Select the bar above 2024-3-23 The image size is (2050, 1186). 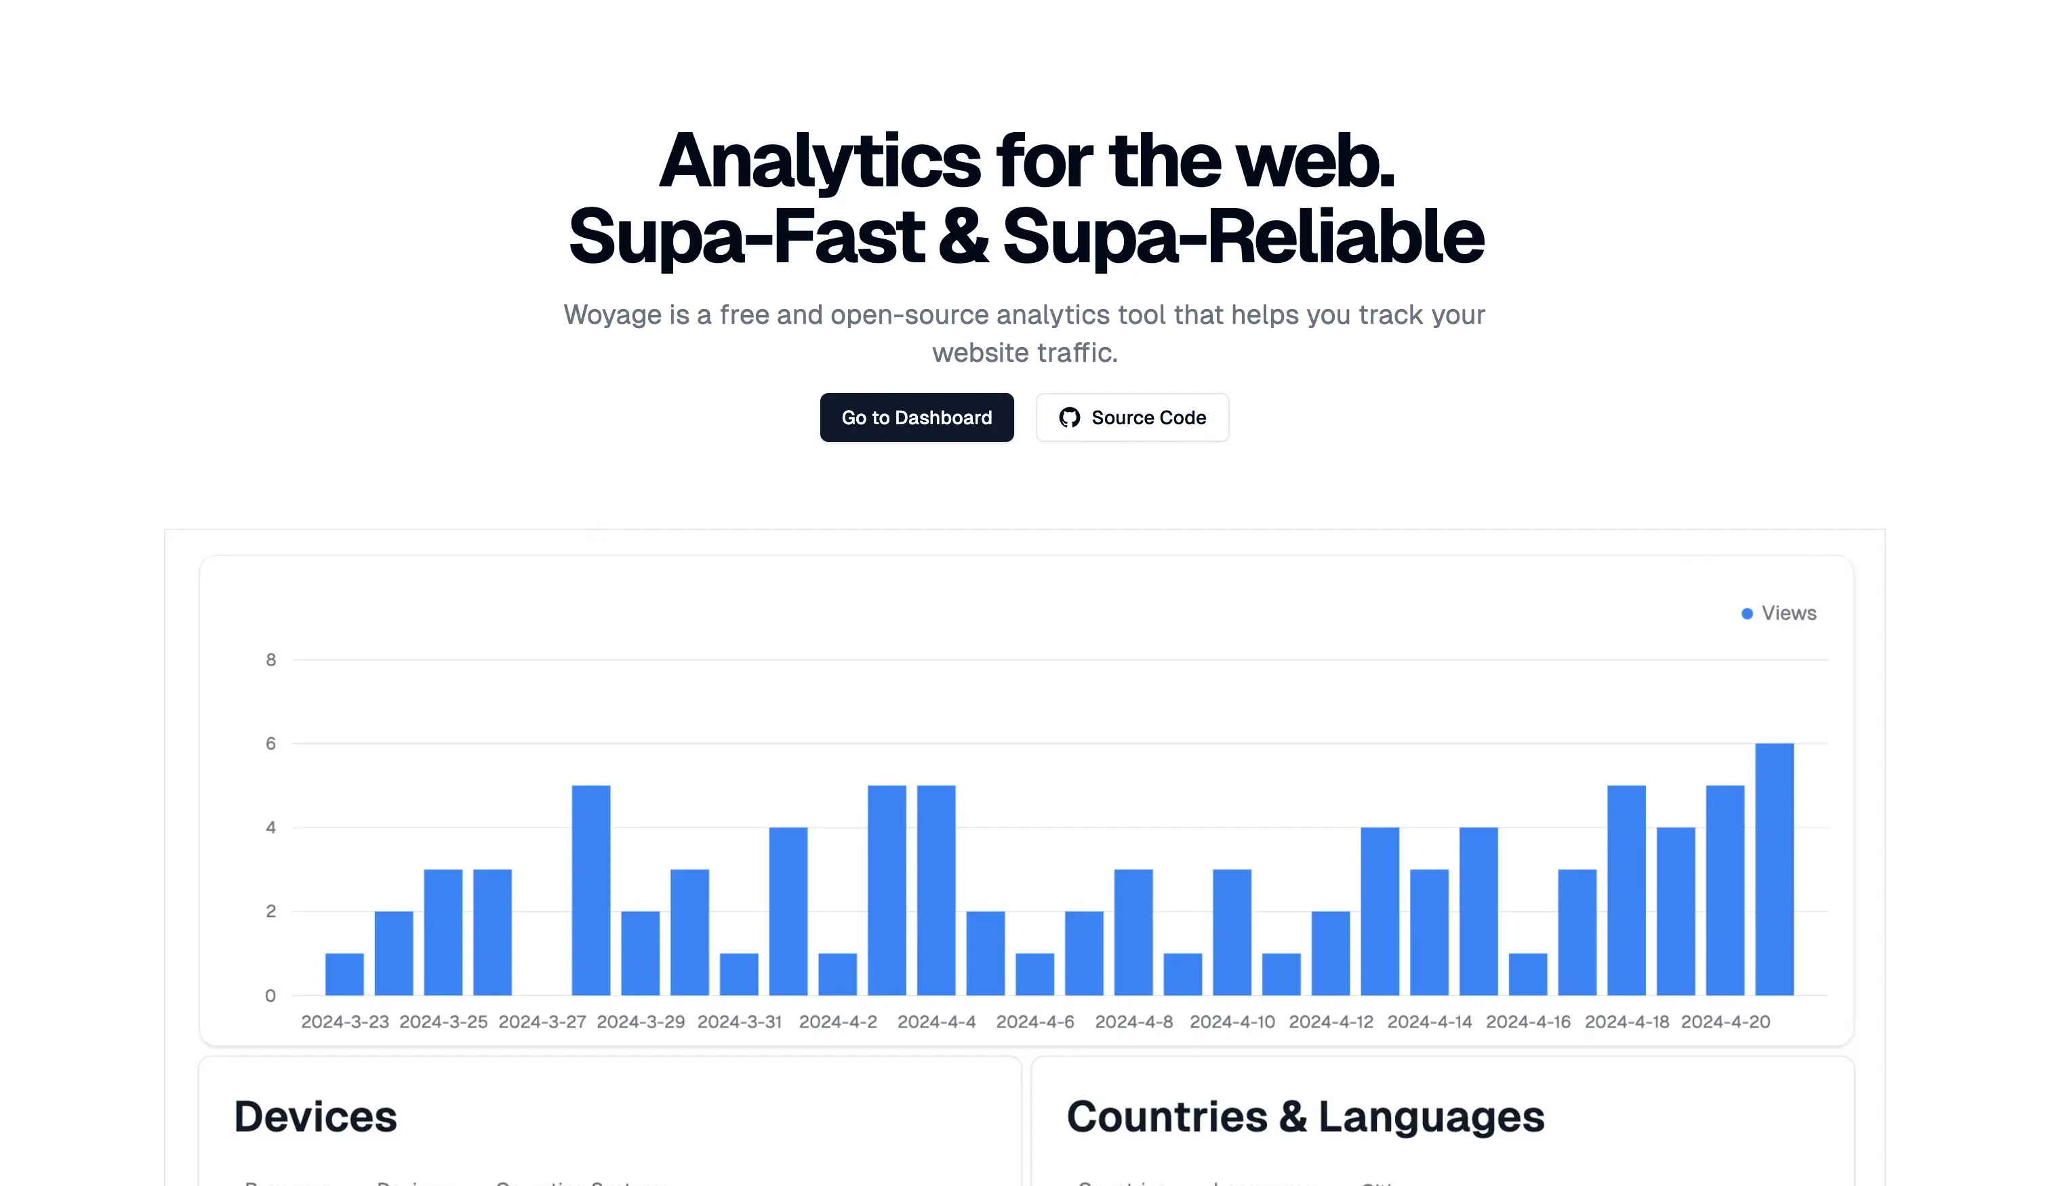pos(344,974)
